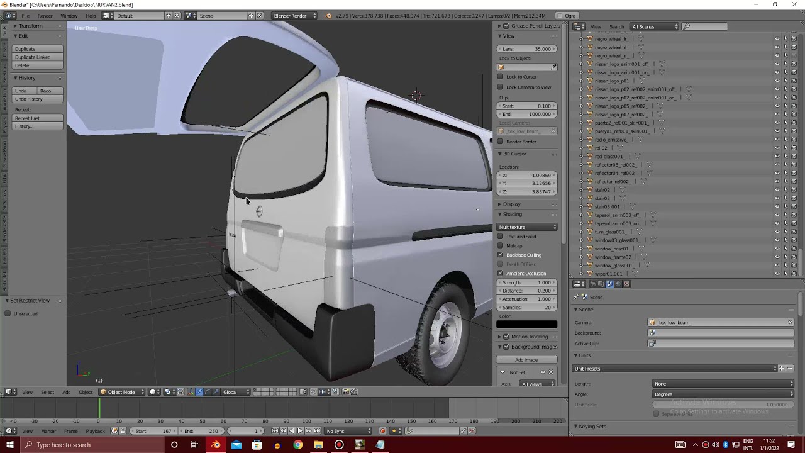805x453 pixels.
Task: Open the 3D view editor type selector
Action: click(11, 392)
